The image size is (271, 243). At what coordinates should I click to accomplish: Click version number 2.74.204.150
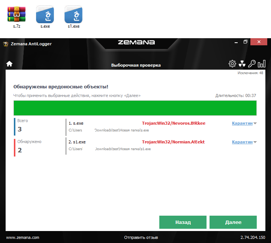(253, 237)
